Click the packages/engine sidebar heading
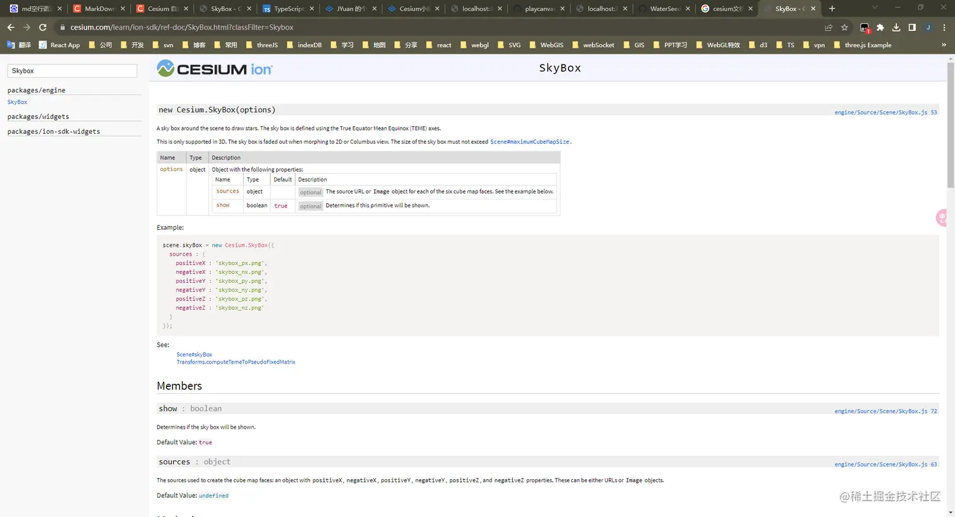This screenshot has width=955, height=517. pyautogui.click(x=36, y=90)
